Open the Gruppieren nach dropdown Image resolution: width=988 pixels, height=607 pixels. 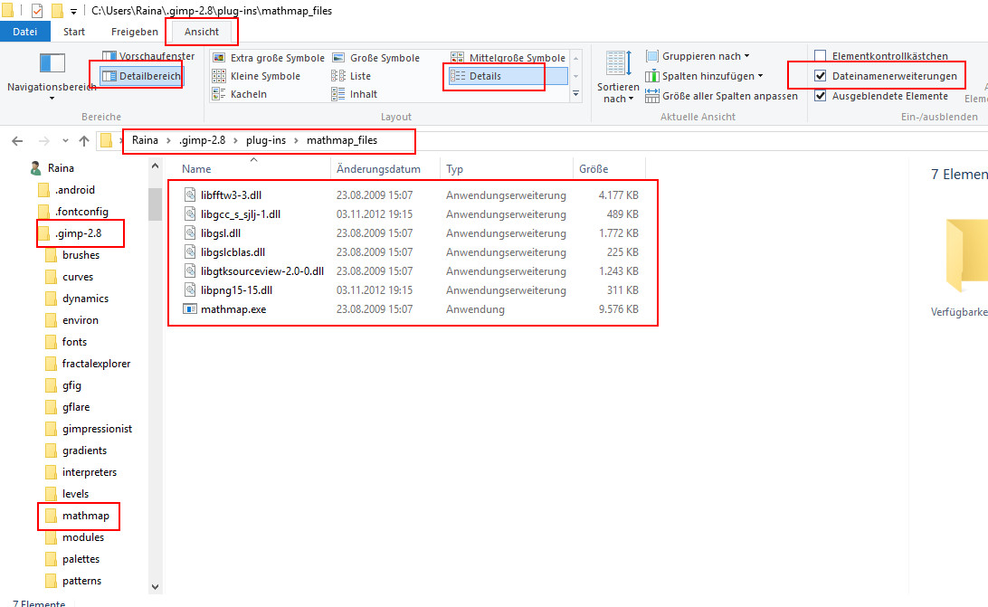pyautogui.click(x=698, y=56)
